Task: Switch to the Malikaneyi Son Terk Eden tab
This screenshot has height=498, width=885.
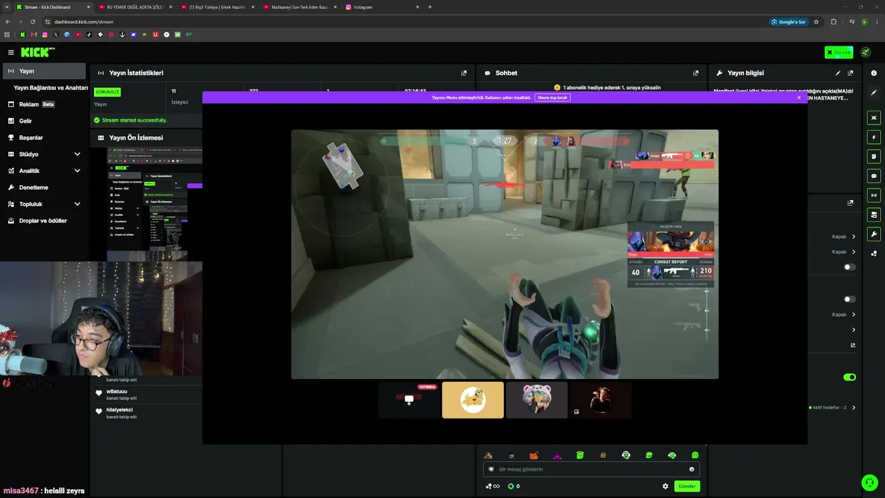Action: coord(300,7)
